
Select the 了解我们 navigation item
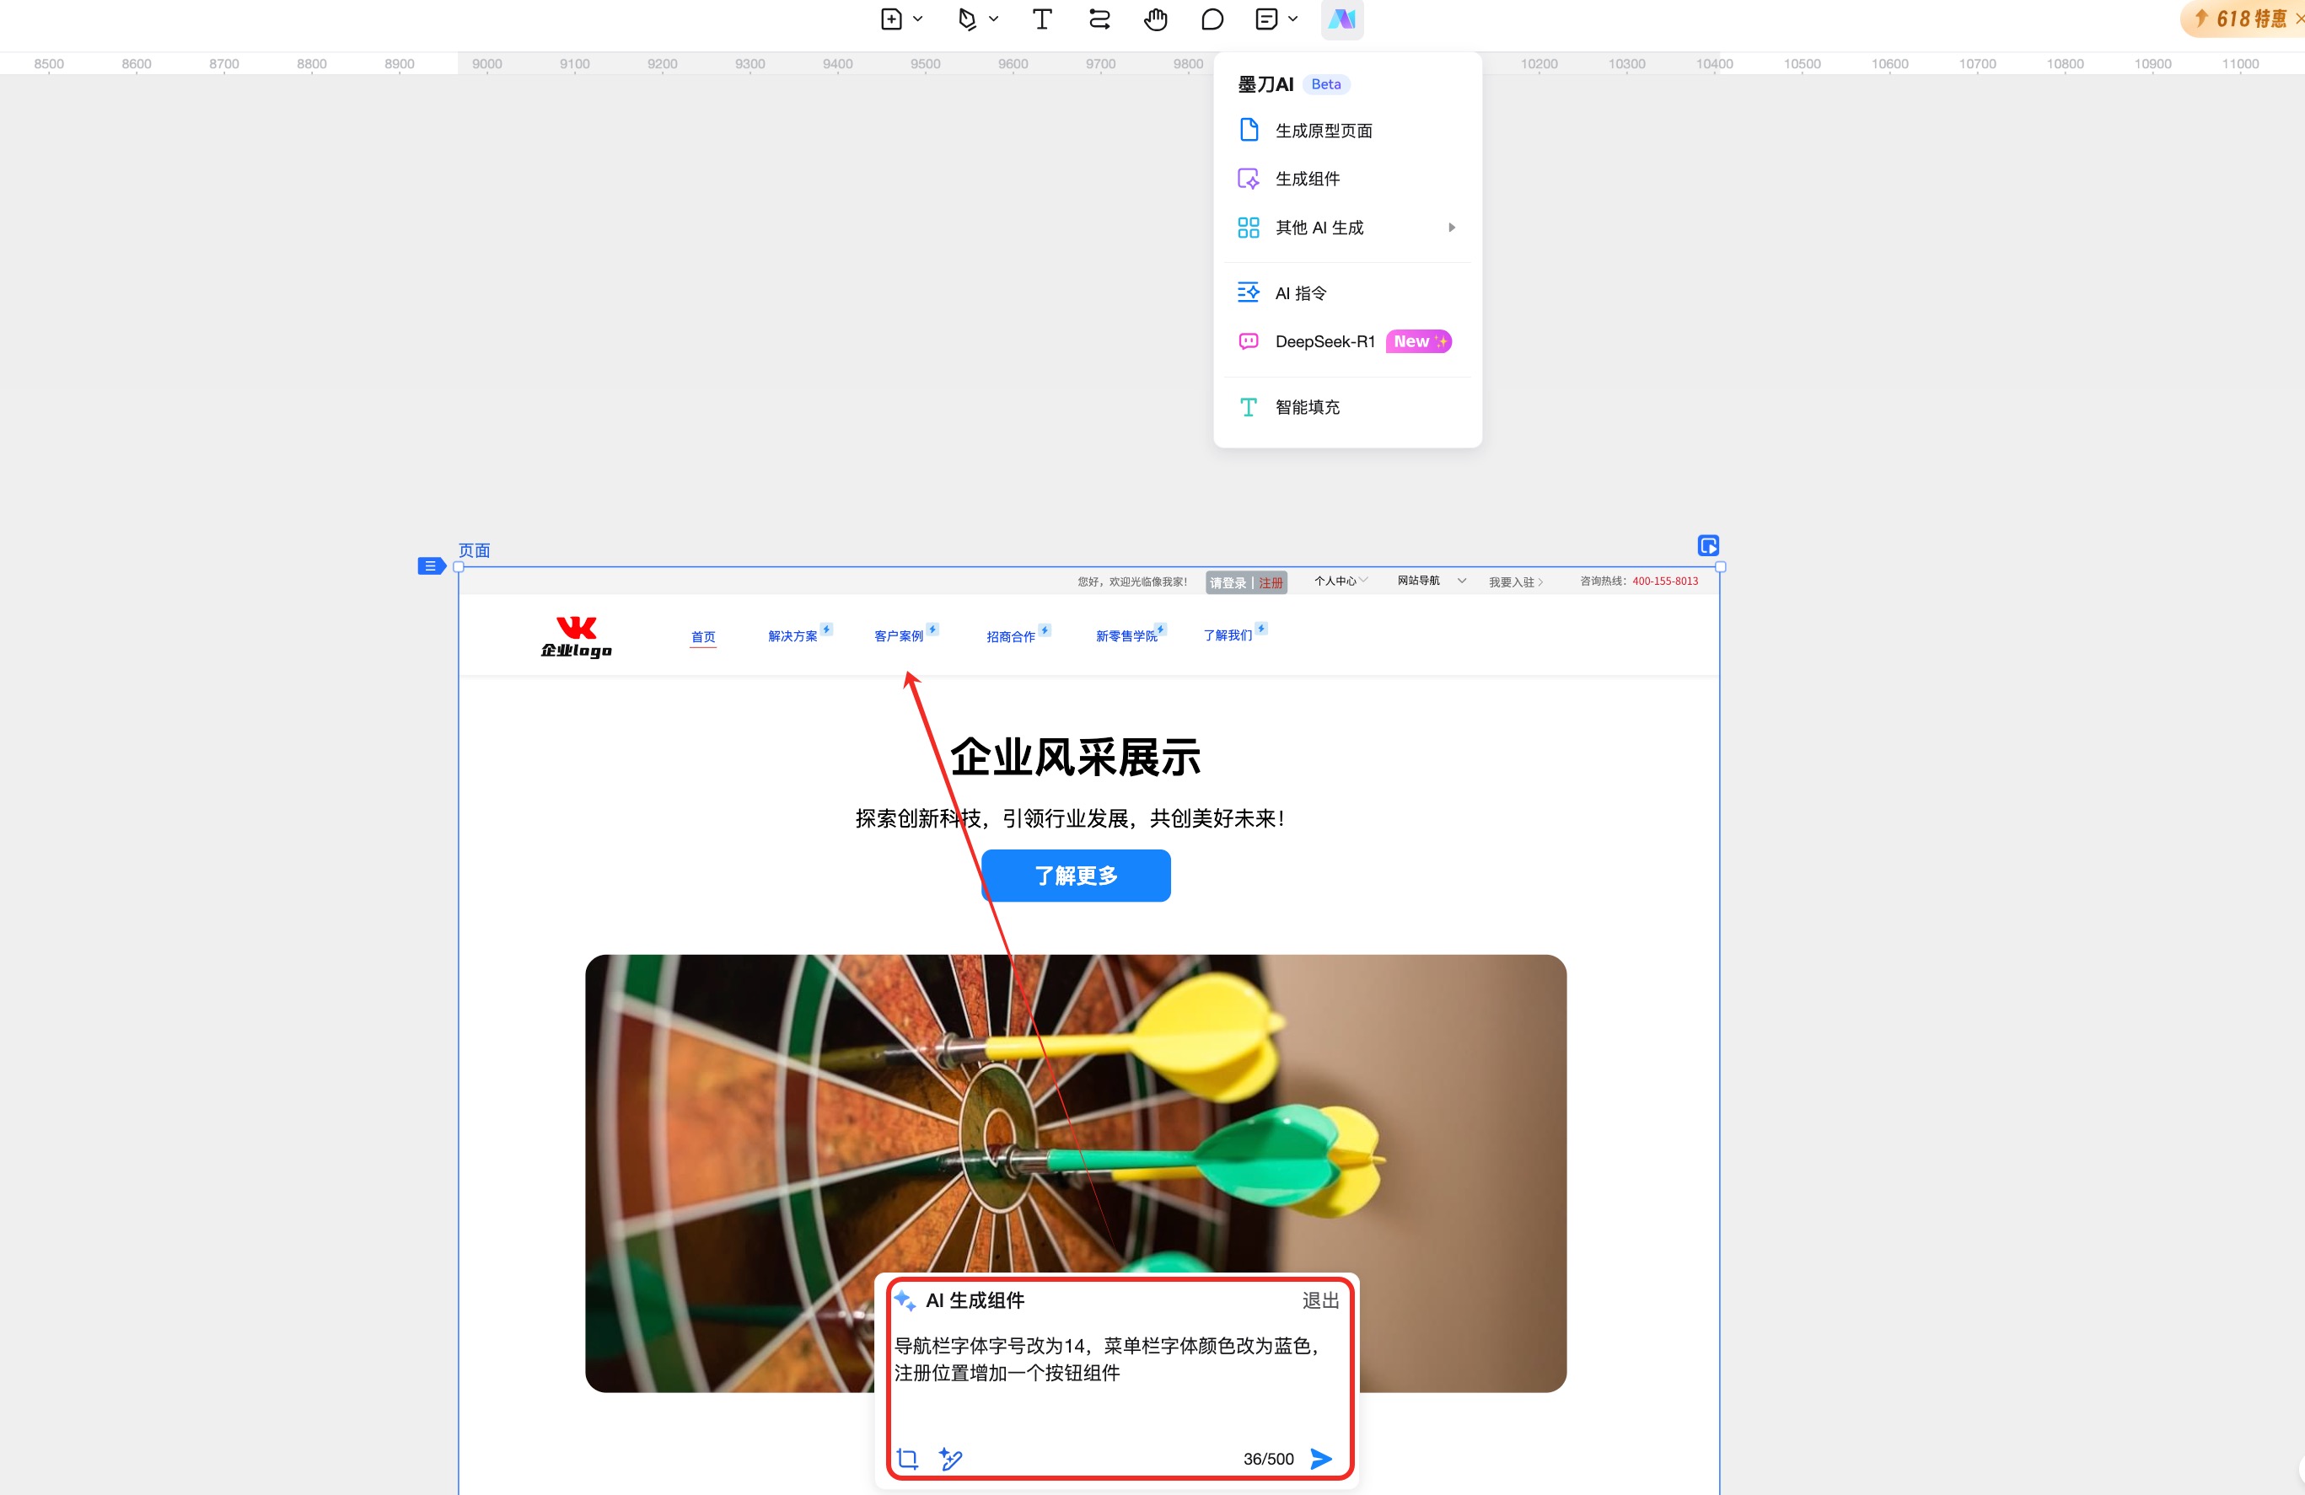click(1227, 635)
